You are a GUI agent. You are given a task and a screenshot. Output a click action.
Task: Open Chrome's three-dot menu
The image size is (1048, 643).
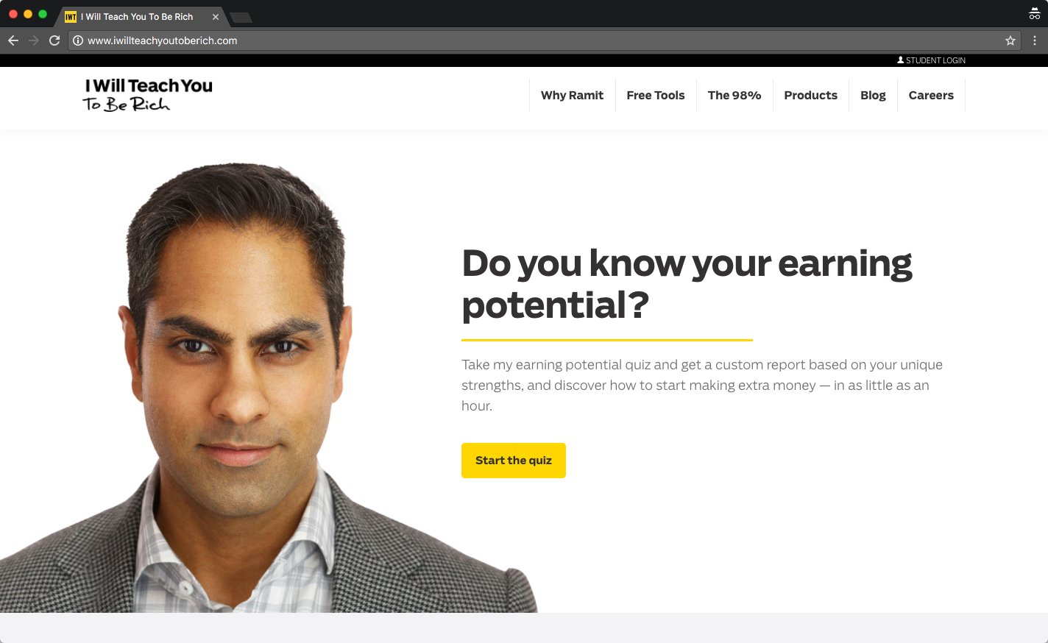[x=1035, y=40]
